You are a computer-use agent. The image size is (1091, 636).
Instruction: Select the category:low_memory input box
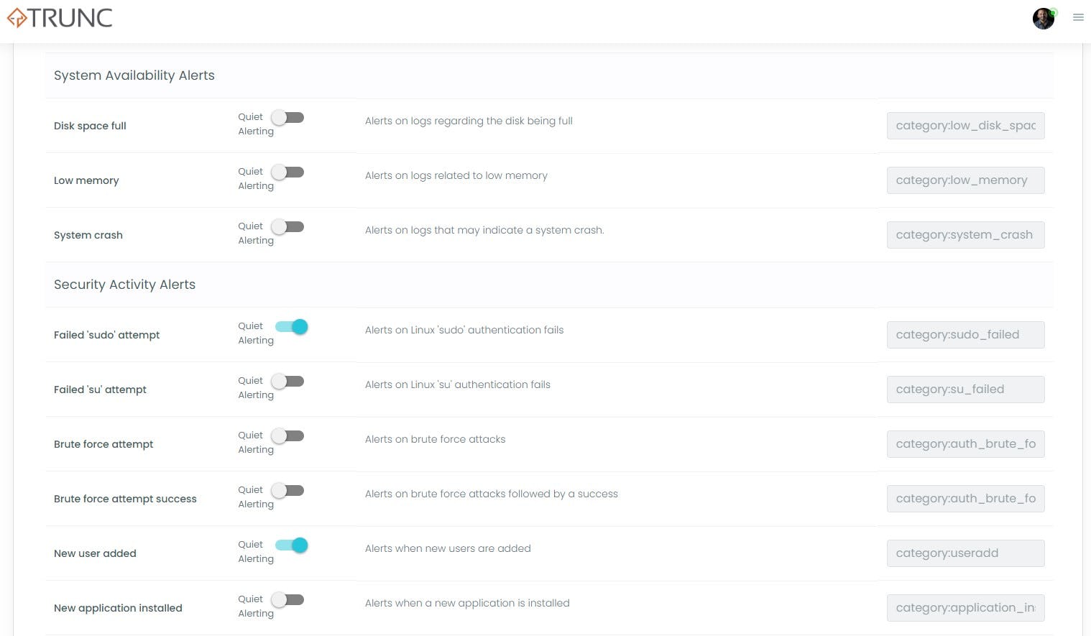tap(965, 180)
